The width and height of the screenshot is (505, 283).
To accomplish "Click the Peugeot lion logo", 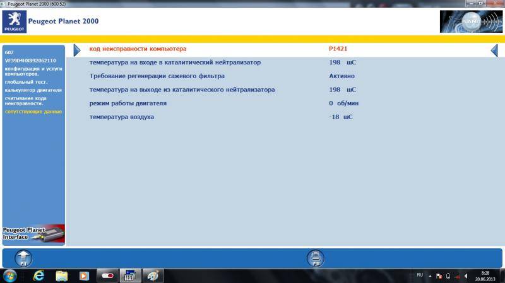I will pyautogui.click(x=14, y=21).
